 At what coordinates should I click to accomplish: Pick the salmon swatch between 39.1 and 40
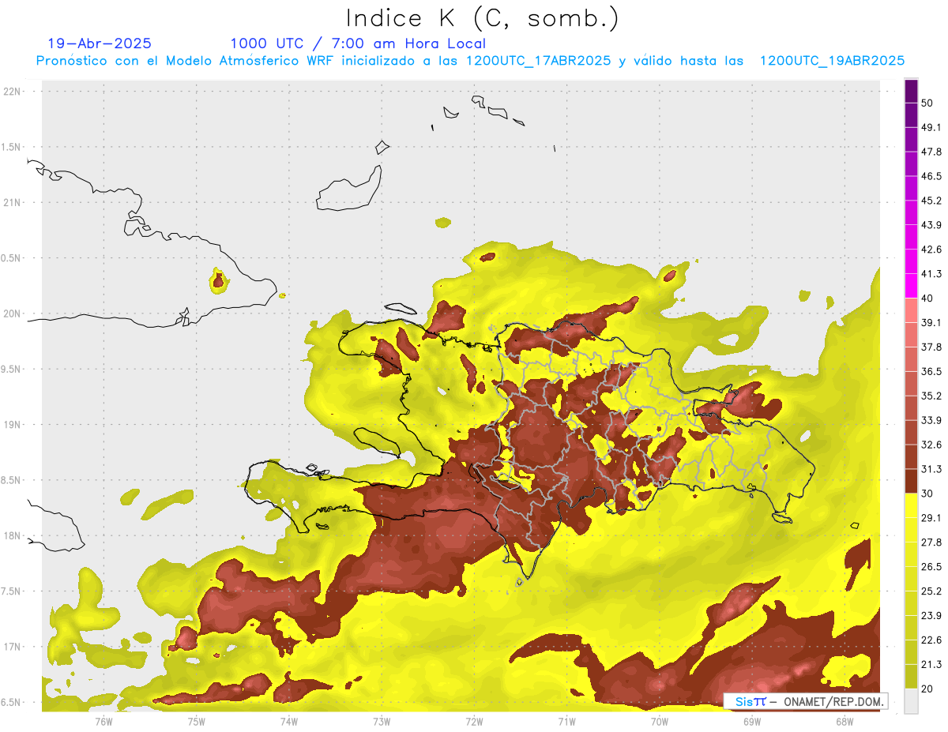coord(911,310)
